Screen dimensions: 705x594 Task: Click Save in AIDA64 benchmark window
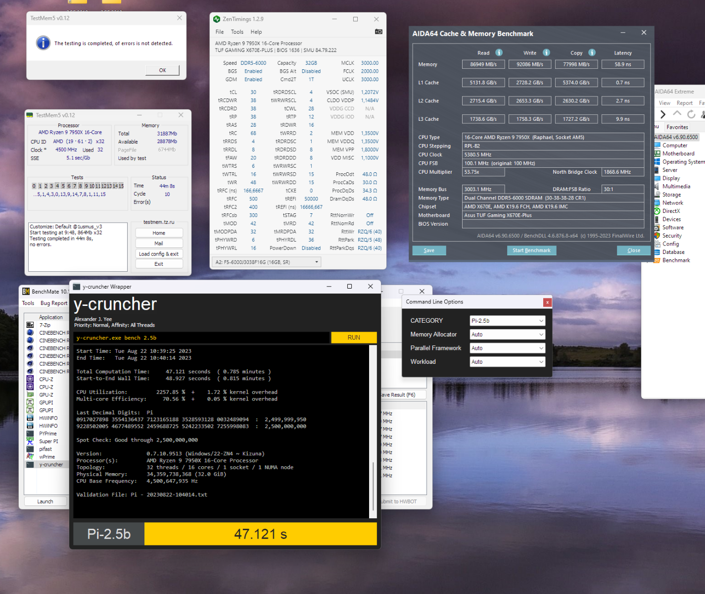point(429,250)
